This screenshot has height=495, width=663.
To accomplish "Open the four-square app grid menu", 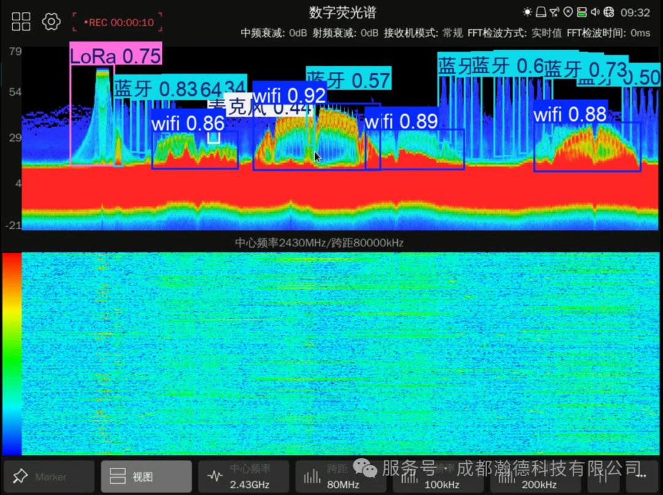I will click(x=21, y=21).
